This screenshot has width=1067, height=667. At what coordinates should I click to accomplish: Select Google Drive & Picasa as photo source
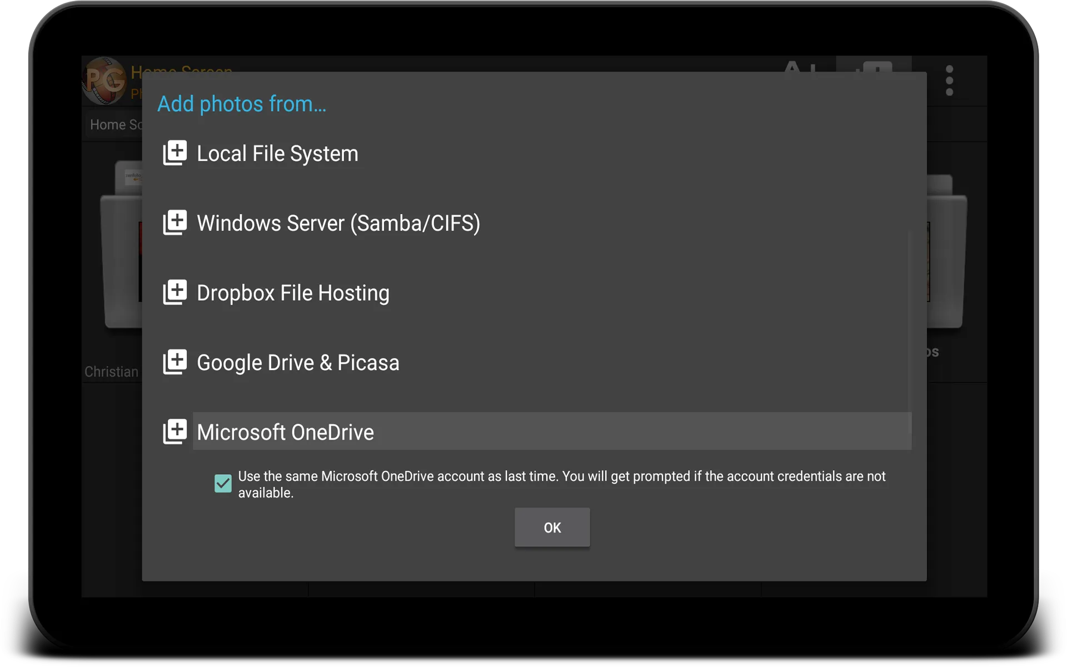pos(298,362)
